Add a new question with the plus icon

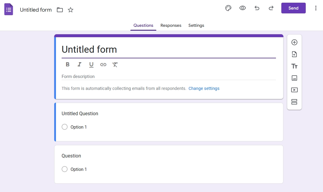(x=294, y=42)
